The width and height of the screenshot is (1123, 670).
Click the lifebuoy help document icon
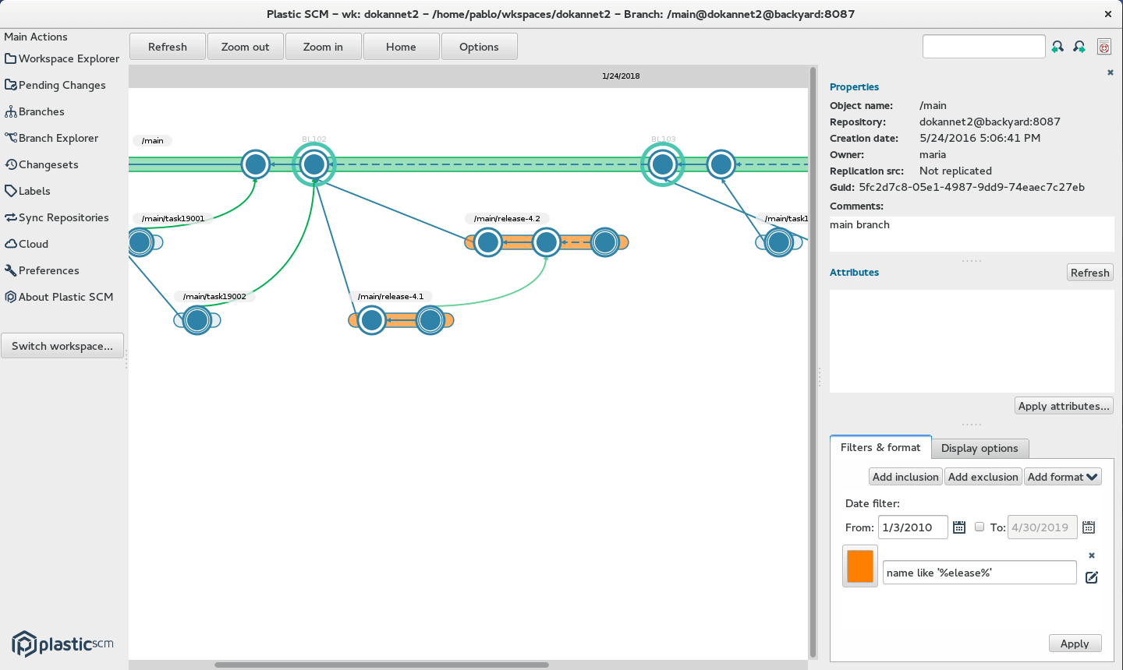(1104, 47)
